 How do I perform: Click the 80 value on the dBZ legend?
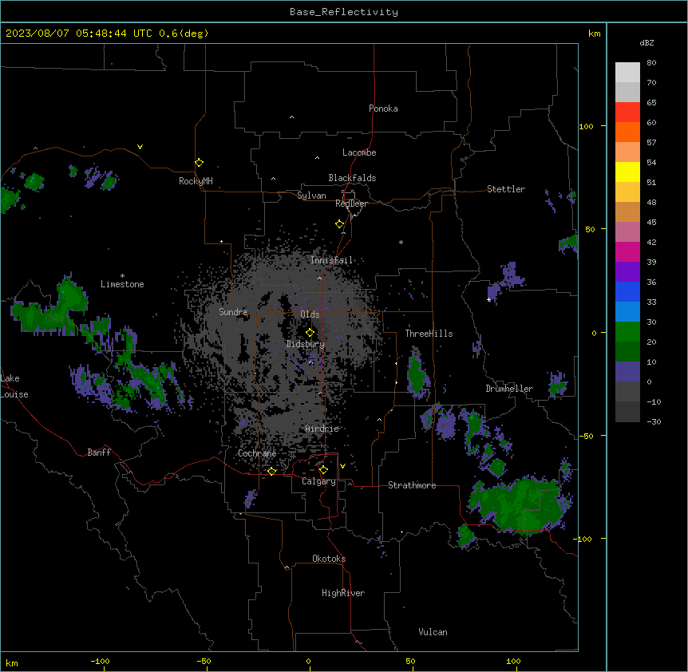(651, 63)
